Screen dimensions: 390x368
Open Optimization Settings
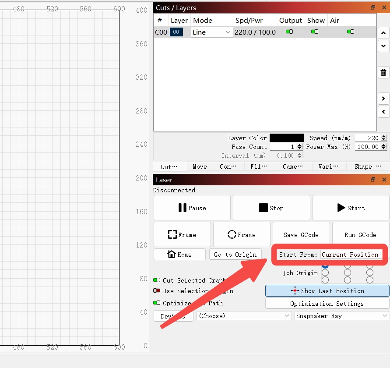[x=327, y=303]
